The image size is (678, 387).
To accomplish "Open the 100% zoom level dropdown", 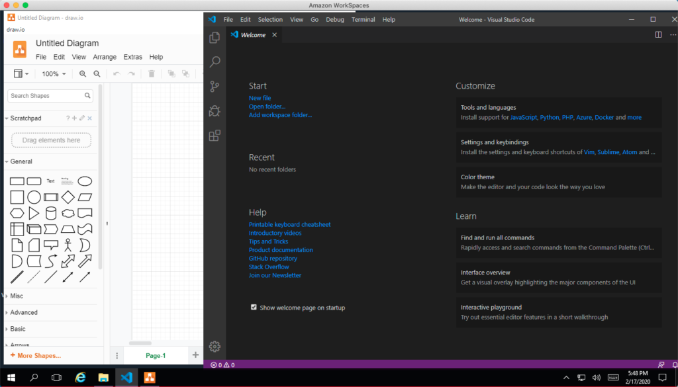I will click(54, 74).
